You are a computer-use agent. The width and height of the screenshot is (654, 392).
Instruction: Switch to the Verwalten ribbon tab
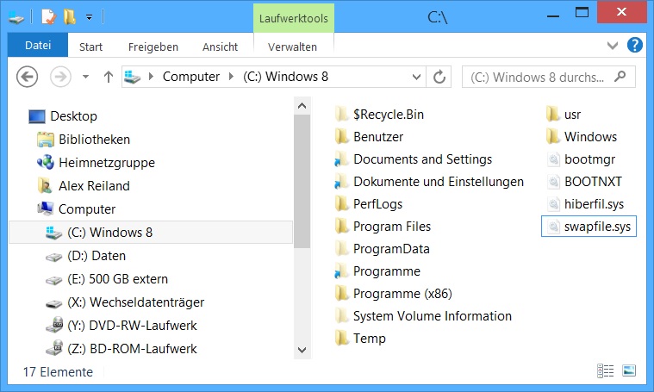[292, 47]
